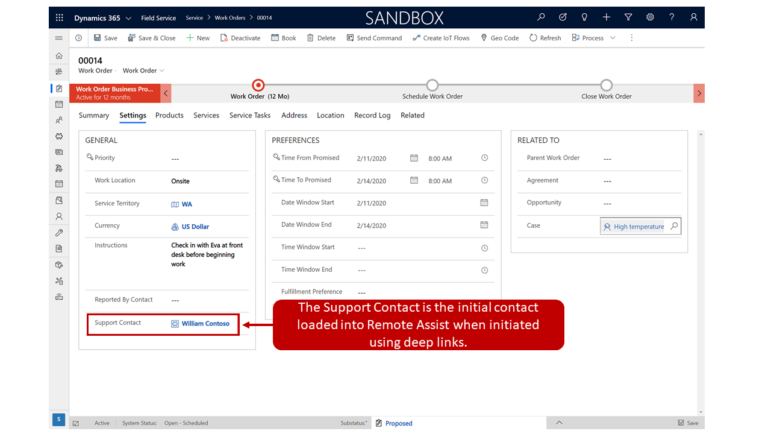Click Geo Code command

coord(500,38)
